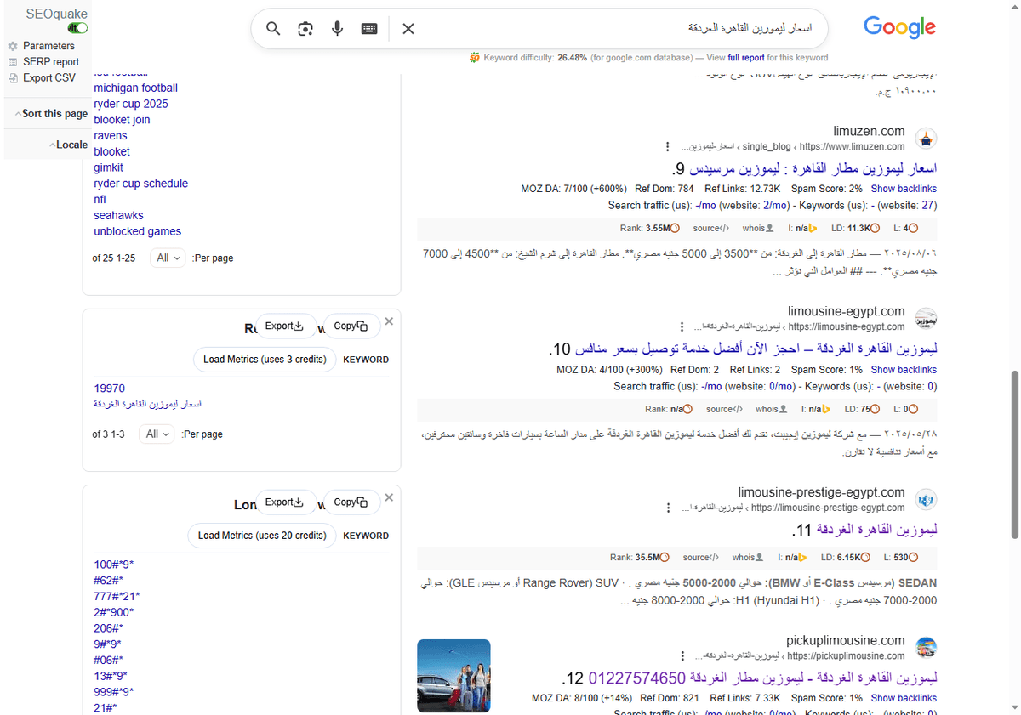Open options menu for pickuplimousine.com result

click(x=682, y=655)
